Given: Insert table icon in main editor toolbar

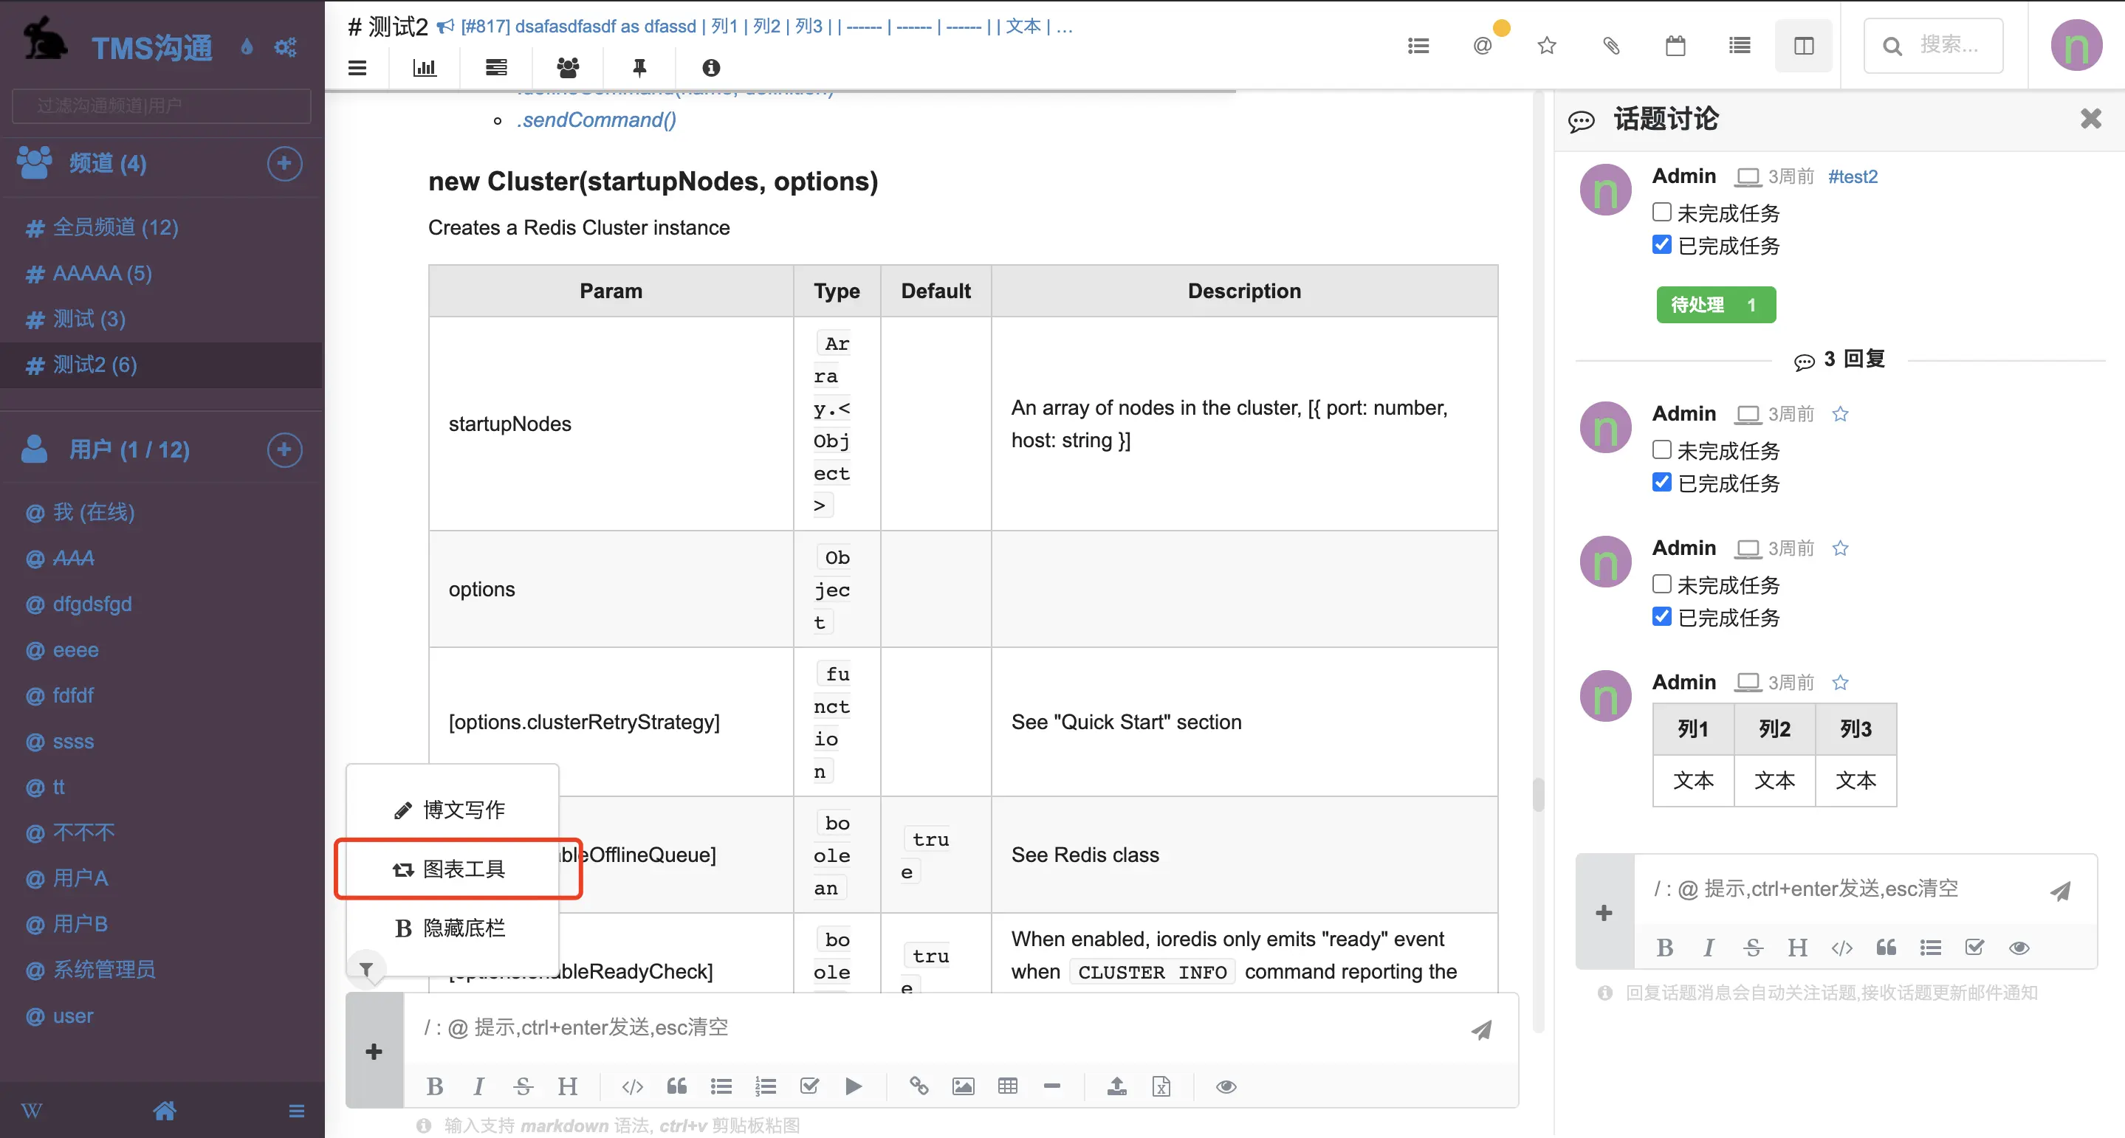Looking at the screenshot, I should click(x=1007, y=1086).
